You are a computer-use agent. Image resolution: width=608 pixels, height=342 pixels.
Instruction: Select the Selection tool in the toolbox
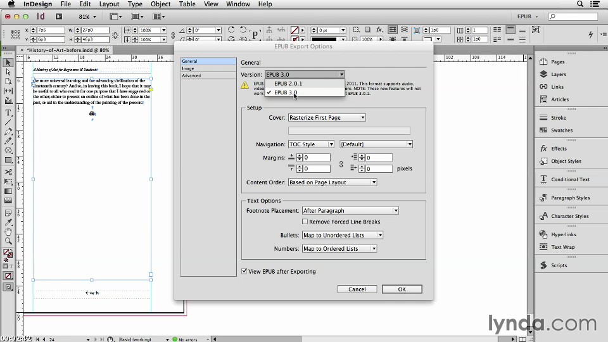tap(8, 63)
